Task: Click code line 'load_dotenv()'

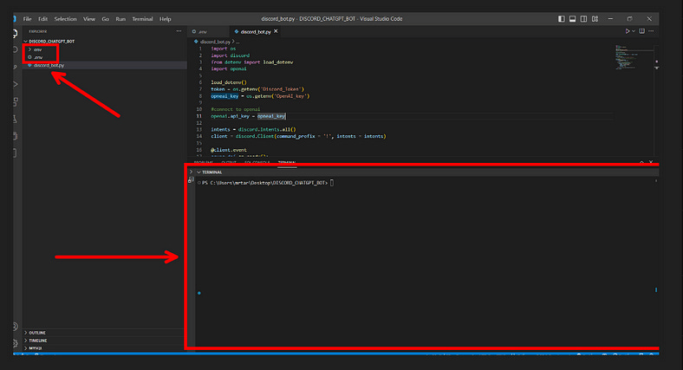Action: [229, 82]
